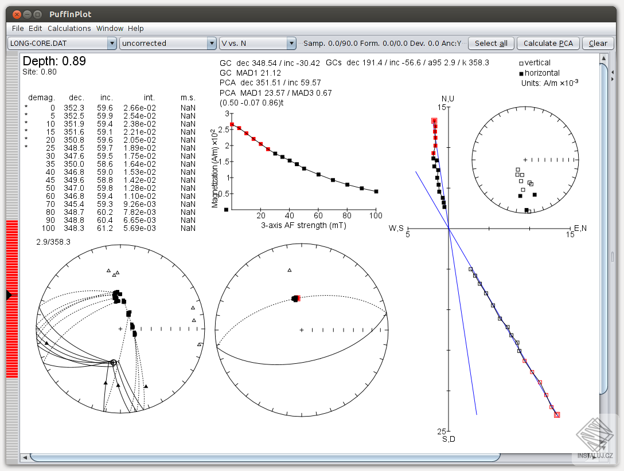
Task: Click the circled pole on left equal-area plot
Action: pos(114,362)
